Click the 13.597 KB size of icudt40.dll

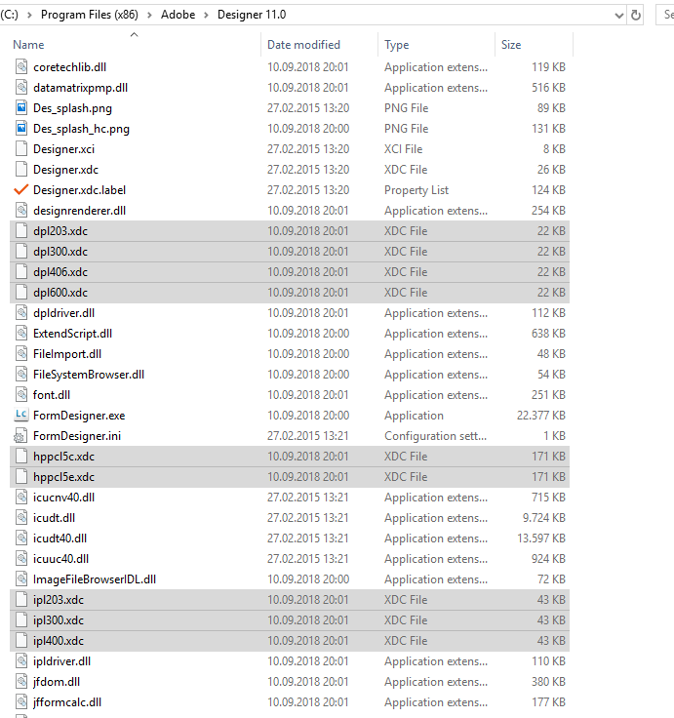coord(541,538)
